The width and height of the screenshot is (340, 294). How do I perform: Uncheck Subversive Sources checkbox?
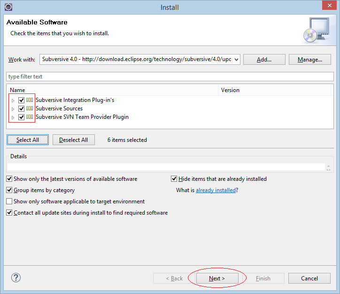coord(21,108)
